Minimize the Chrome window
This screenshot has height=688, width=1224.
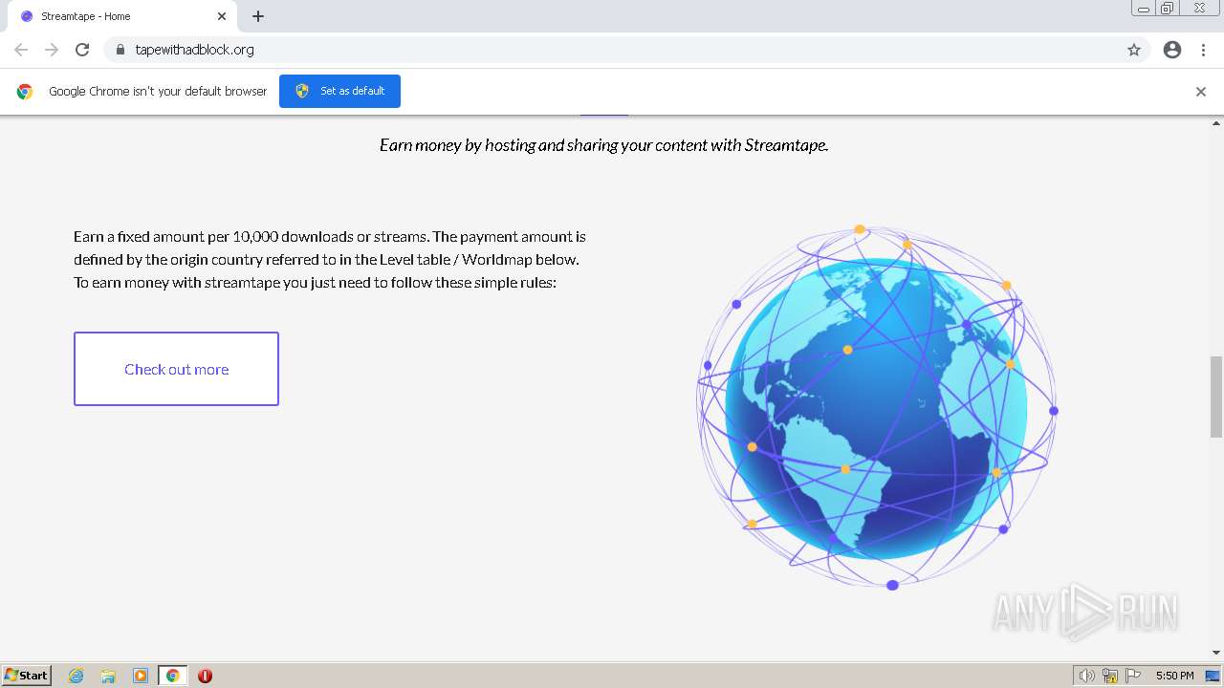coord(1144,9)
